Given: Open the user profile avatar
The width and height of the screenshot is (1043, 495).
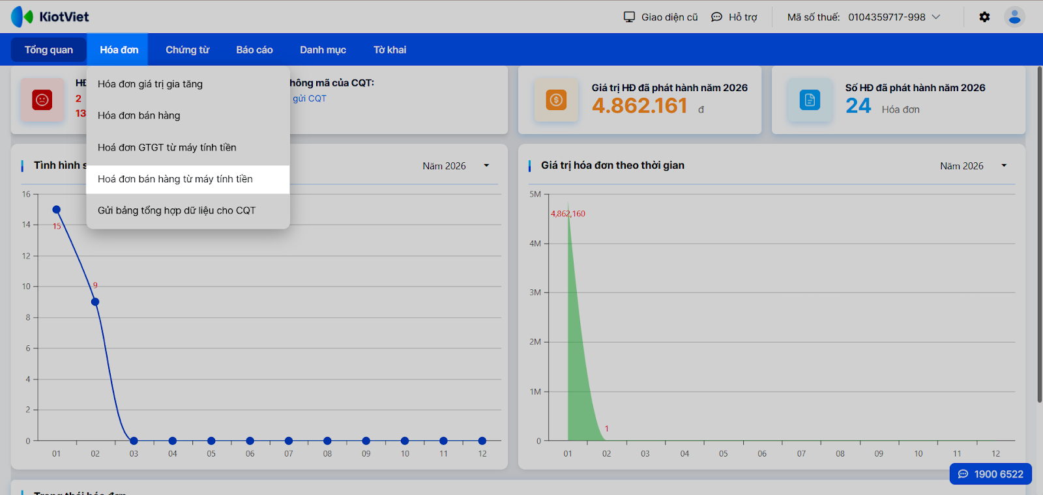Looking at the screenshot, I should (1014, 17).
